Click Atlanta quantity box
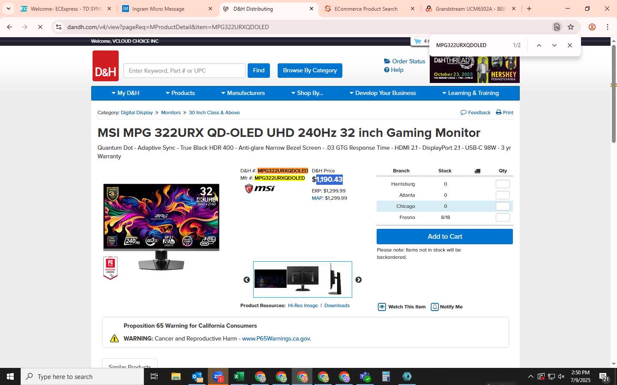 (503, 195)
